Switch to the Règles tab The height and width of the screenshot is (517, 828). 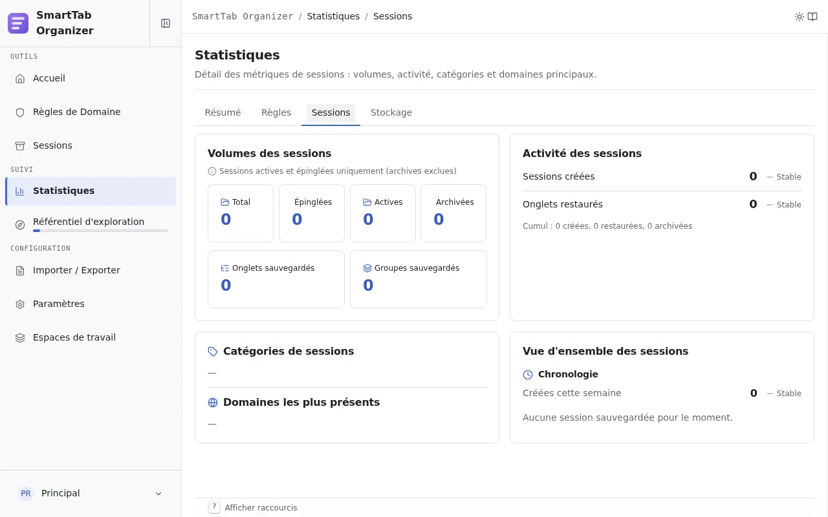[276, 112]
